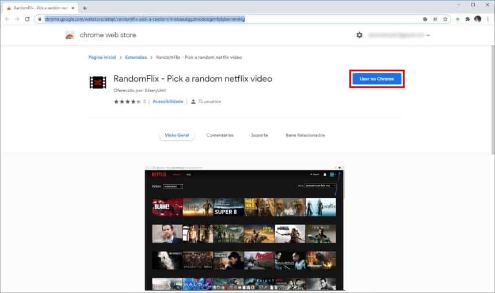Bookmark page with the star icon
495x293 pixels.
[445, 19]
